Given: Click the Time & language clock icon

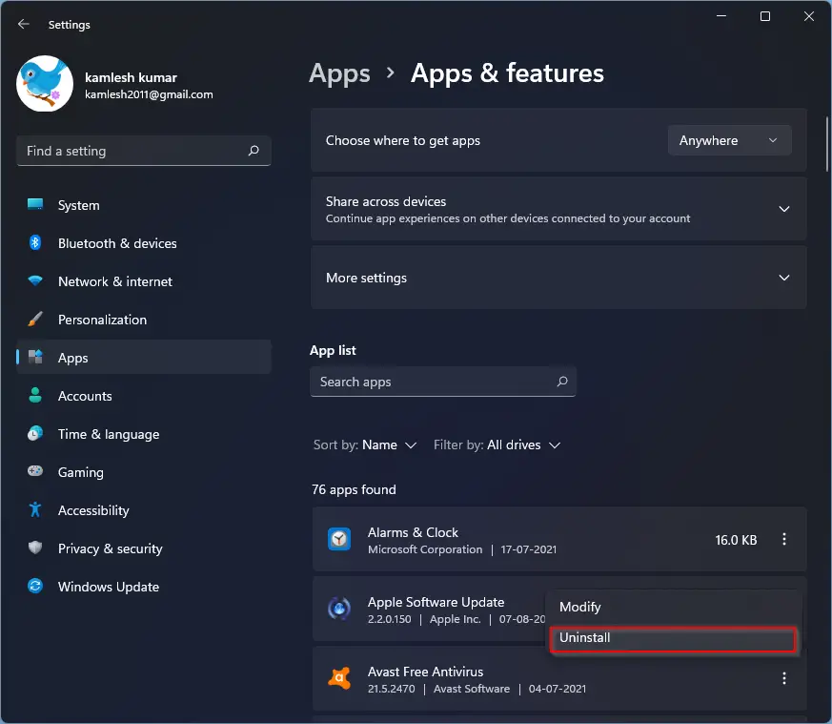Looking at the screenshot, I should click(35, 433).
